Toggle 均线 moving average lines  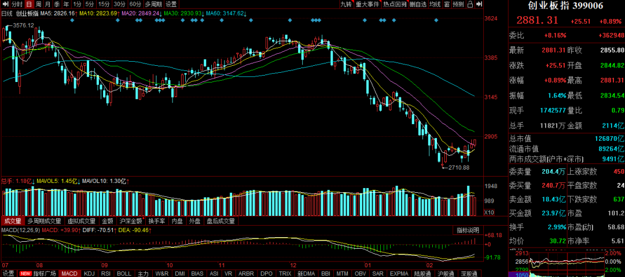coord(436,5)
